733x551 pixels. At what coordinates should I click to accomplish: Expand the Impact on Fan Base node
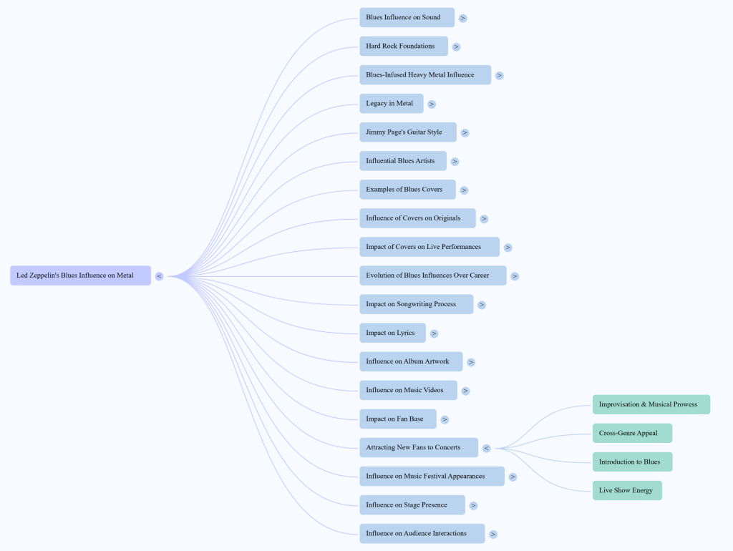tap(445, 419)
